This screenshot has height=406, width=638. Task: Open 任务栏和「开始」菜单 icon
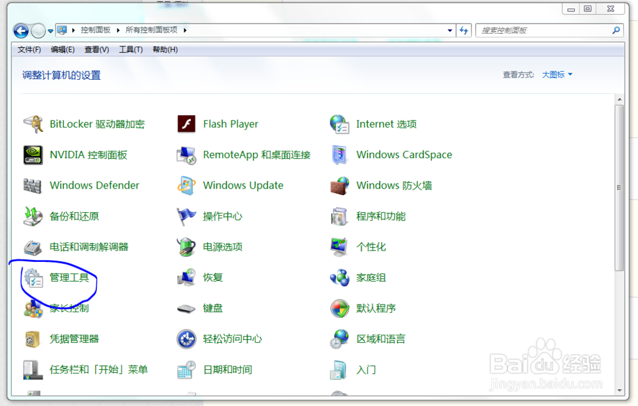[33, 370]
